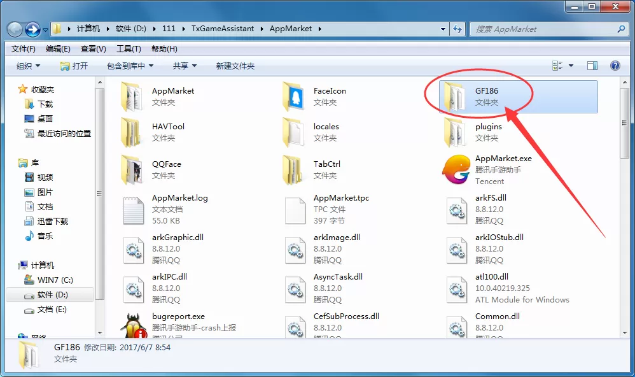Select the AppMarket.exe application icon
This screenshot has width=635, height=377.
456,169
